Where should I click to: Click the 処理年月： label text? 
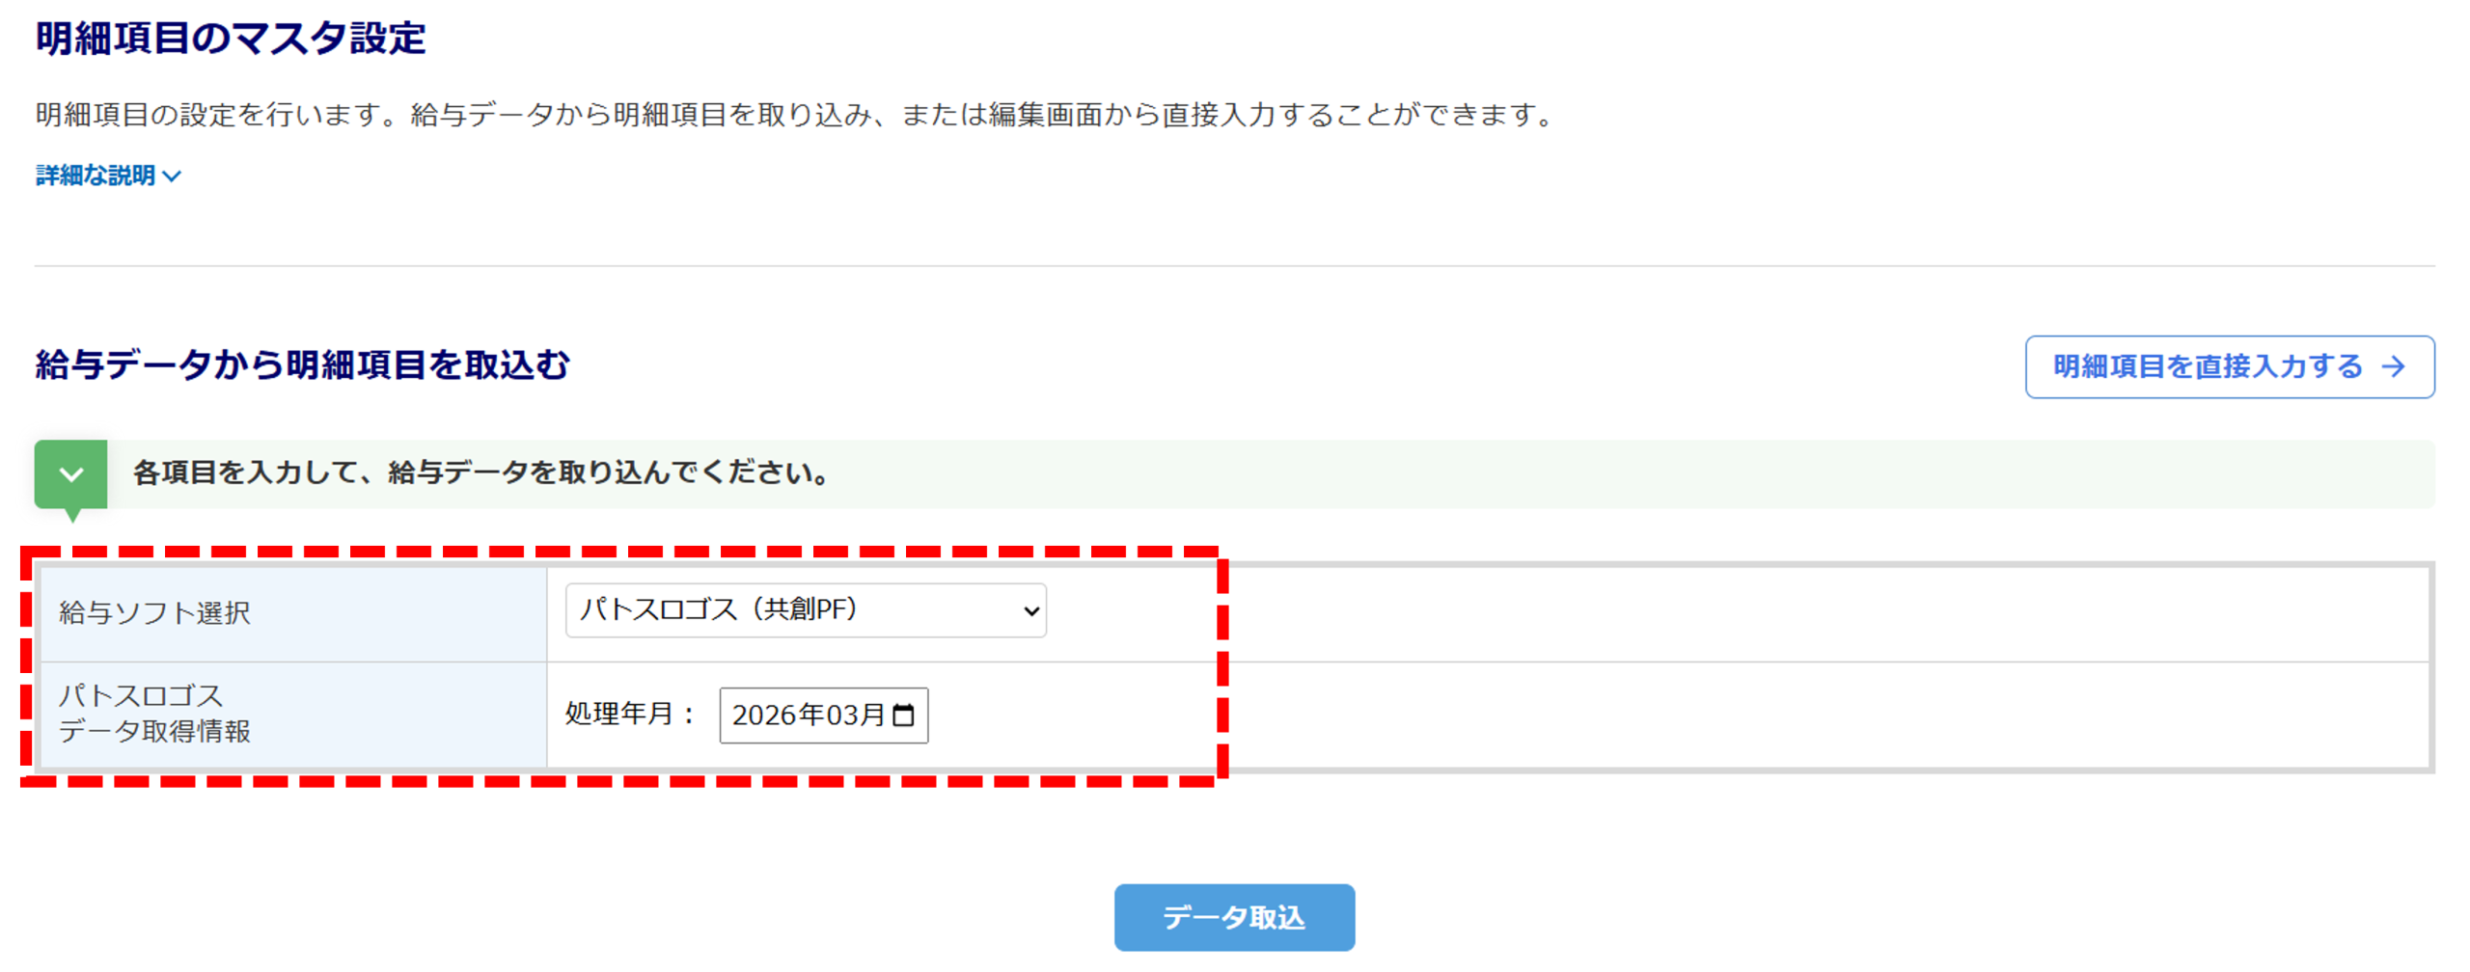630,714
